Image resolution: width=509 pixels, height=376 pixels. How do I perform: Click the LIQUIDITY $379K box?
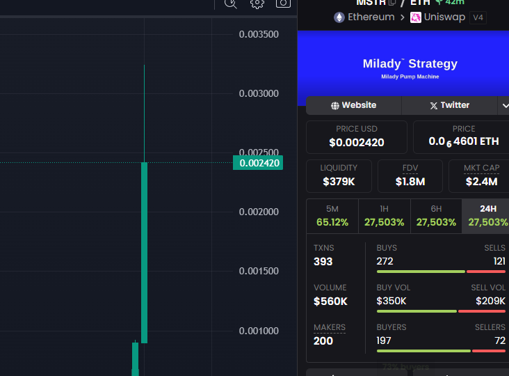pyautogui.click(x=339, y=176)
